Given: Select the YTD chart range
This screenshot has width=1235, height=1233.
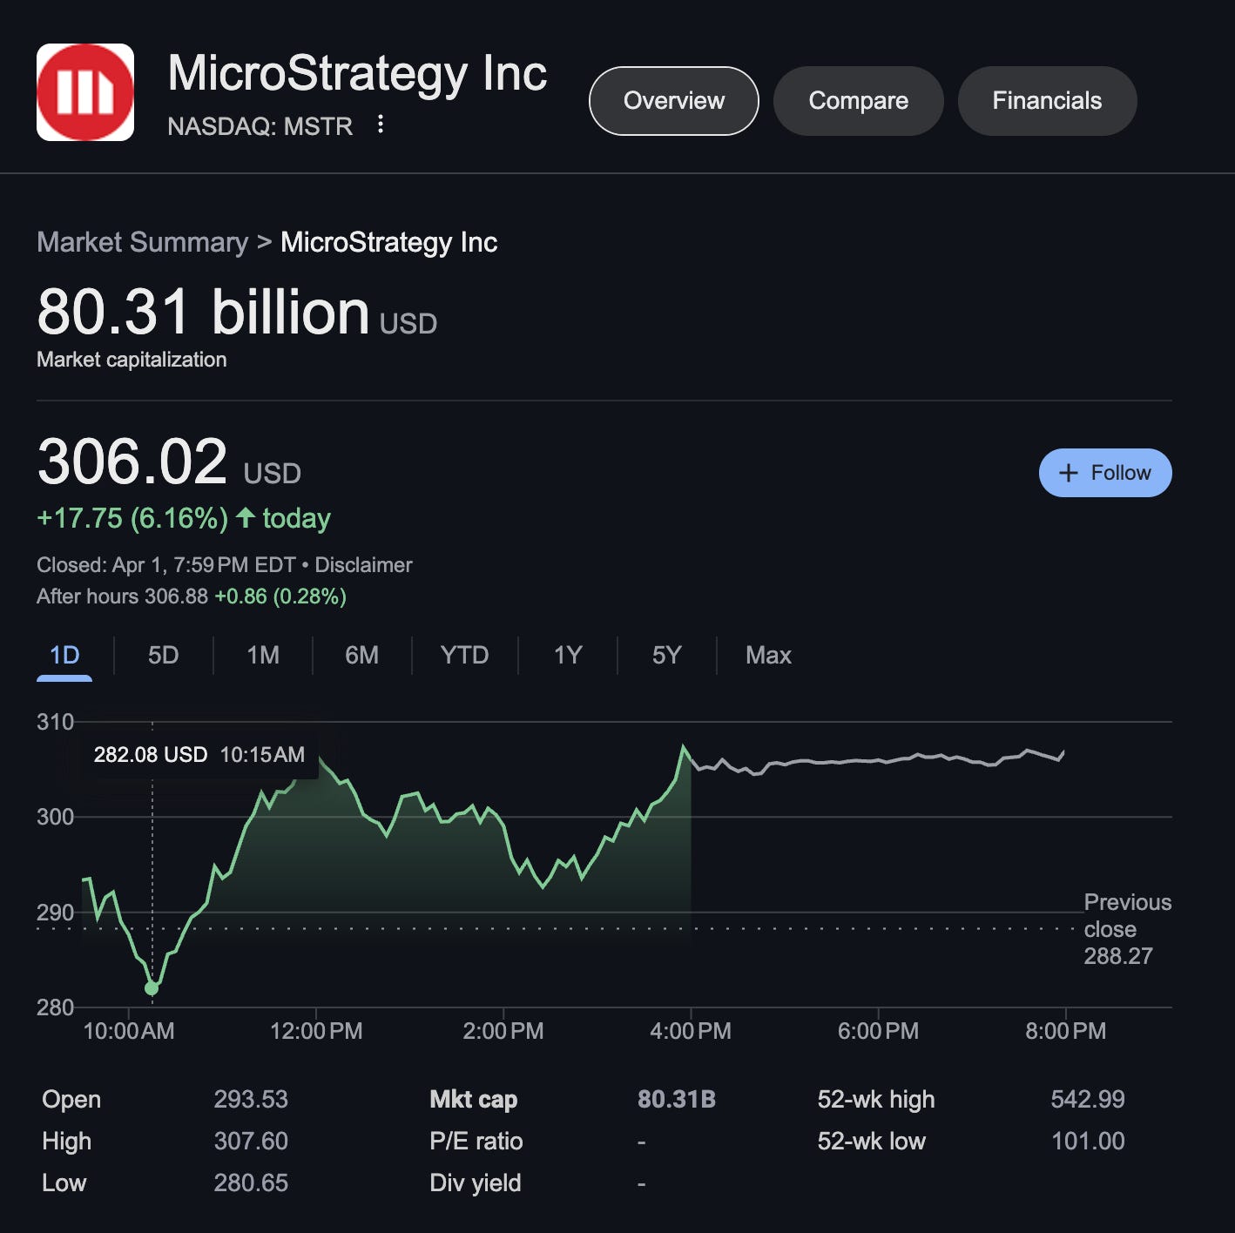Looking at the screenshot, I should (x=465, y=656).
